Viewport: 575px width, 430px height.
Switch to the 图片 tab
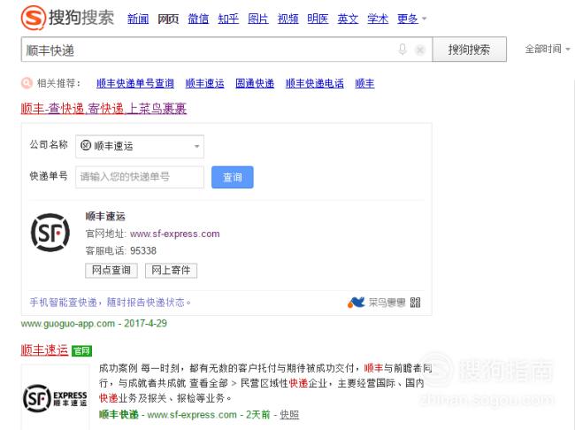[257, 19]
